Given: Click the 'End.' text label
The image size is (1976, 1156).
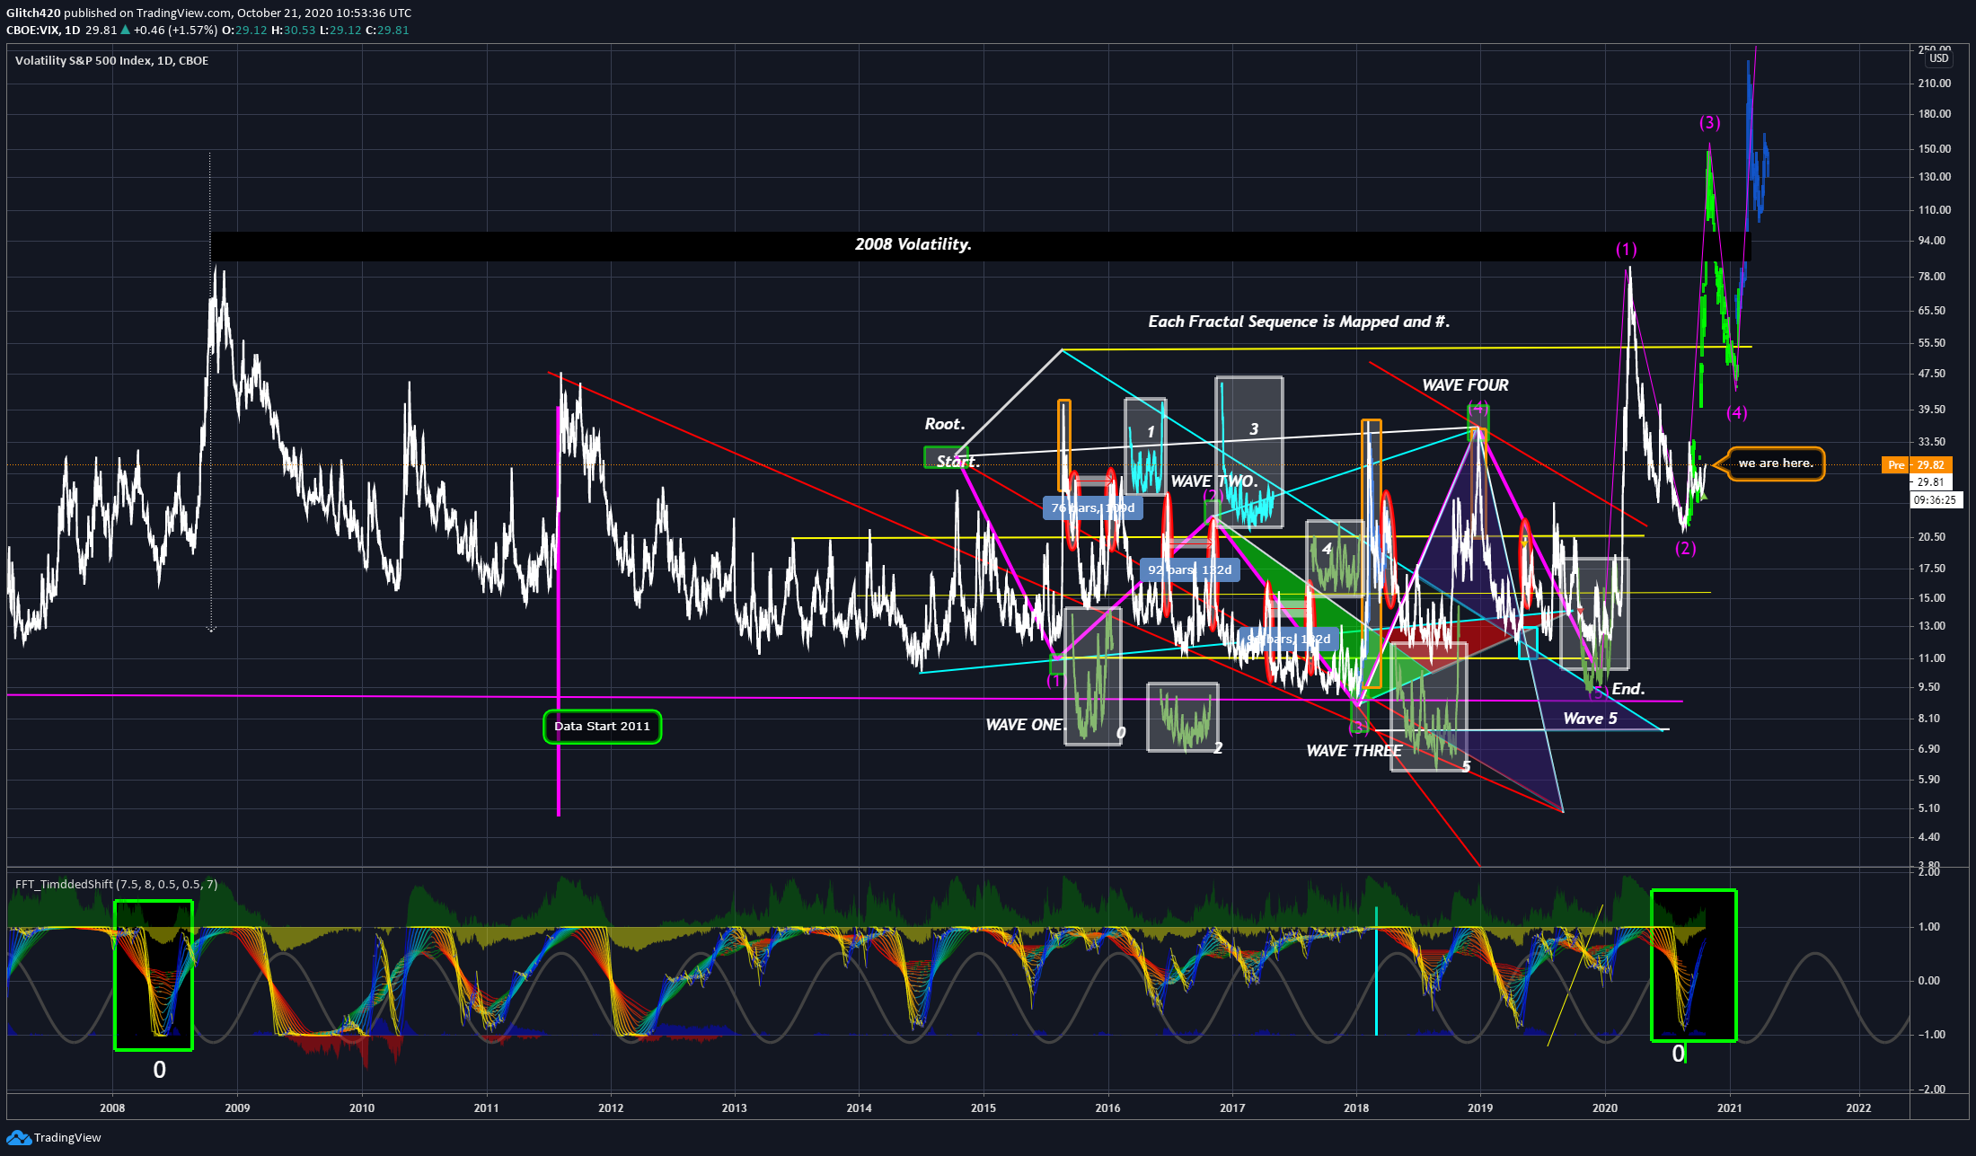Looking at the screenshot, I should 1628,689.
